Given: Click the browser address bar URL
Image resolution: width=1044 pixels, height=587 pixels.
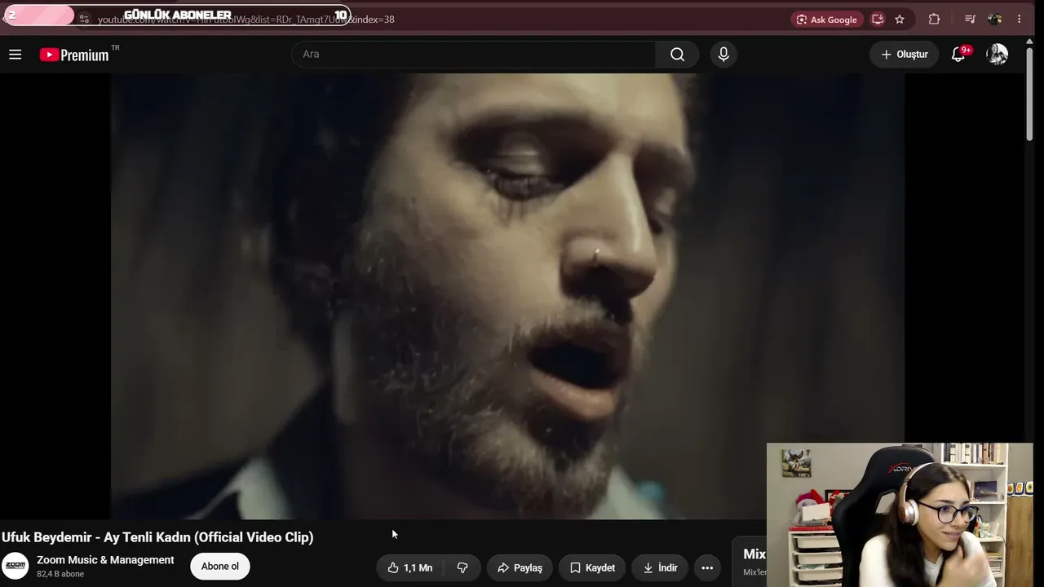Looking at the screenshot, I should (246, 20).
